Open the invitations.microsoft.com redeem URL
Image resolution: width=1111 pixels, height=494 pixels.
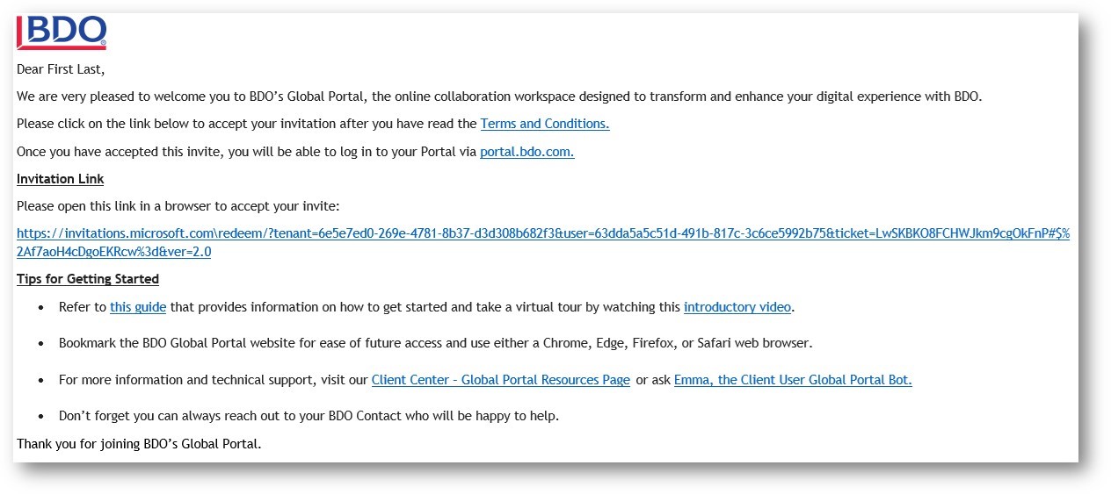point(543,243)
